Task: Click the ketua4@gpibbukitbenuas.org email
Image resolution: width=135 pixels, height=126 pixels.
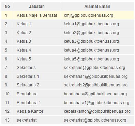Action: (91, 50)
